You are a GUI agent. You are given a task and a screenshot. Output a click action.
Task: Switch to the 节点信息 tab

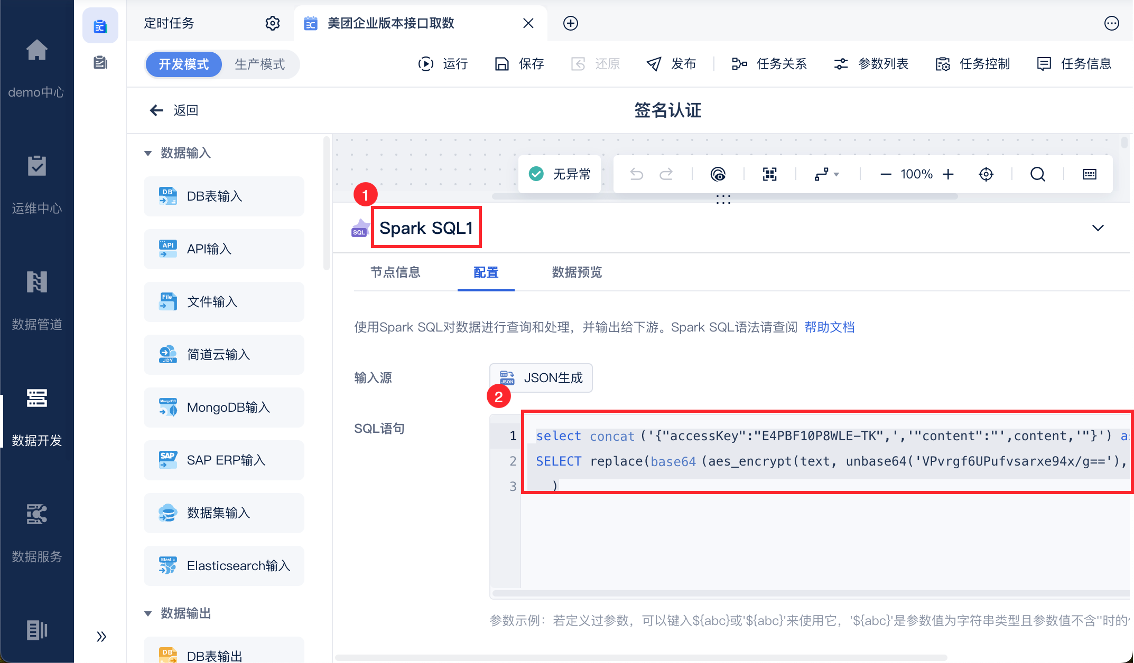pyautogui.click(x=395, y=272)
